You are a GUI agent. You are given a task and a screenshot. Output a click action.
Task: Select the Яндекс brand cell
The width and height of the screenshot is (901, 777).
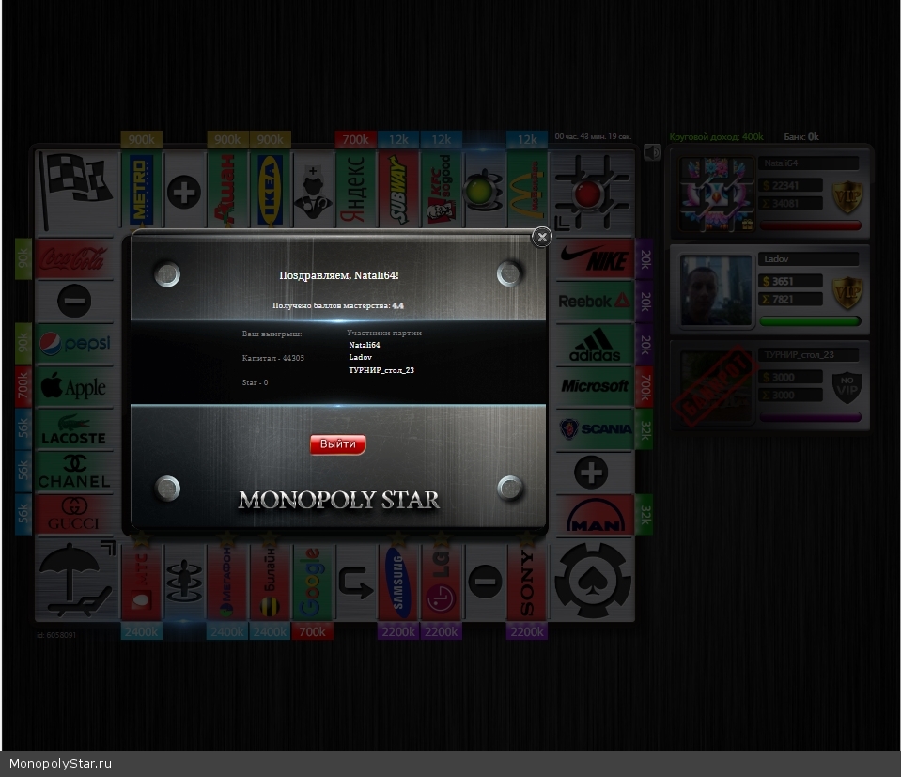pos(356,189)
